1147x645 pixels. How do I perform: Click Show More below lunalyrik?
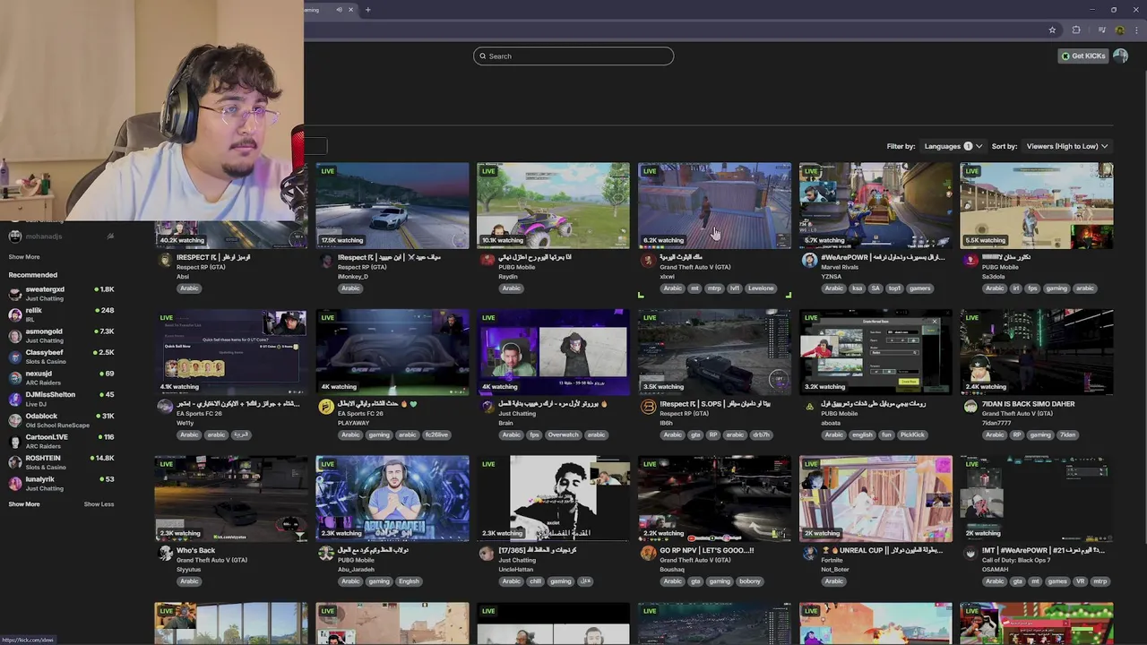[x=24, y=504]
